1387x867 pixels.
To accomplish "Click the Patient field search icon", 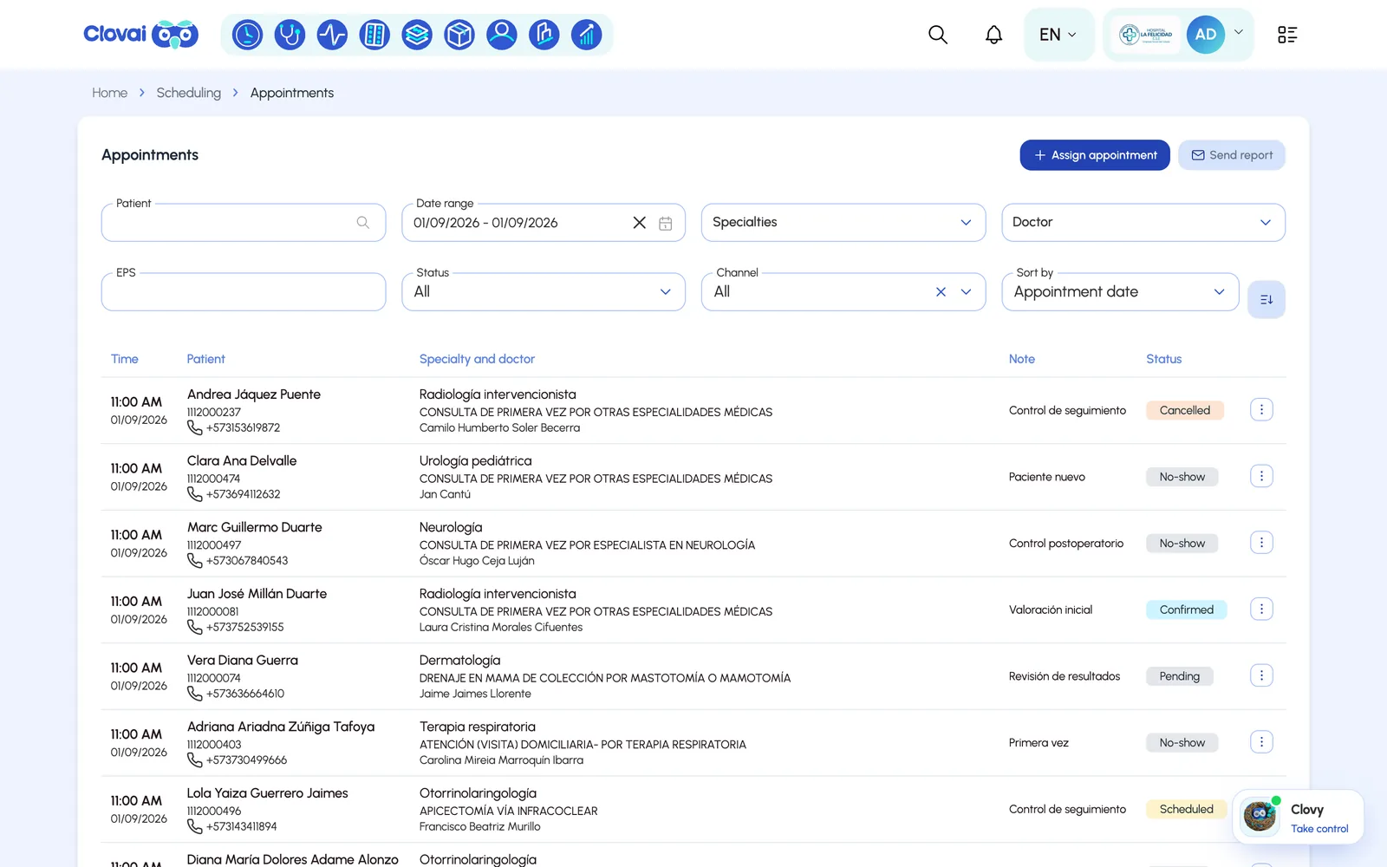I will click(363, 223).
